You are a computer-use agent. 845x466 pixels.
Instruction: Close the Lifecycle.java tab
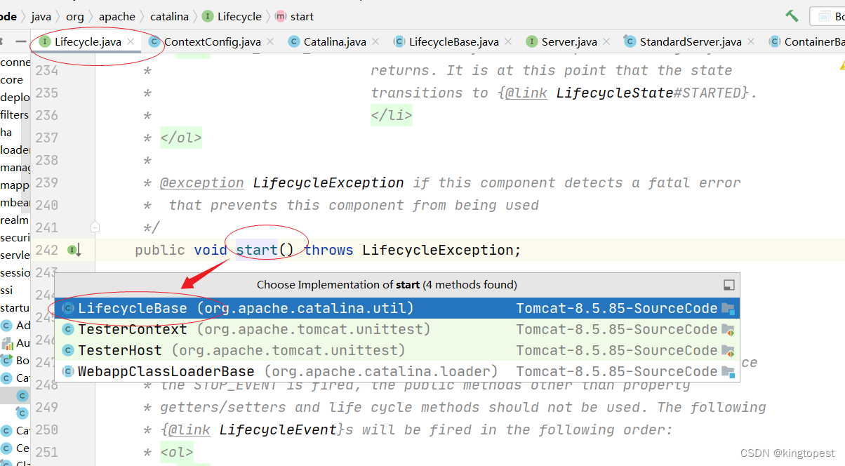(x=131, y=42)
